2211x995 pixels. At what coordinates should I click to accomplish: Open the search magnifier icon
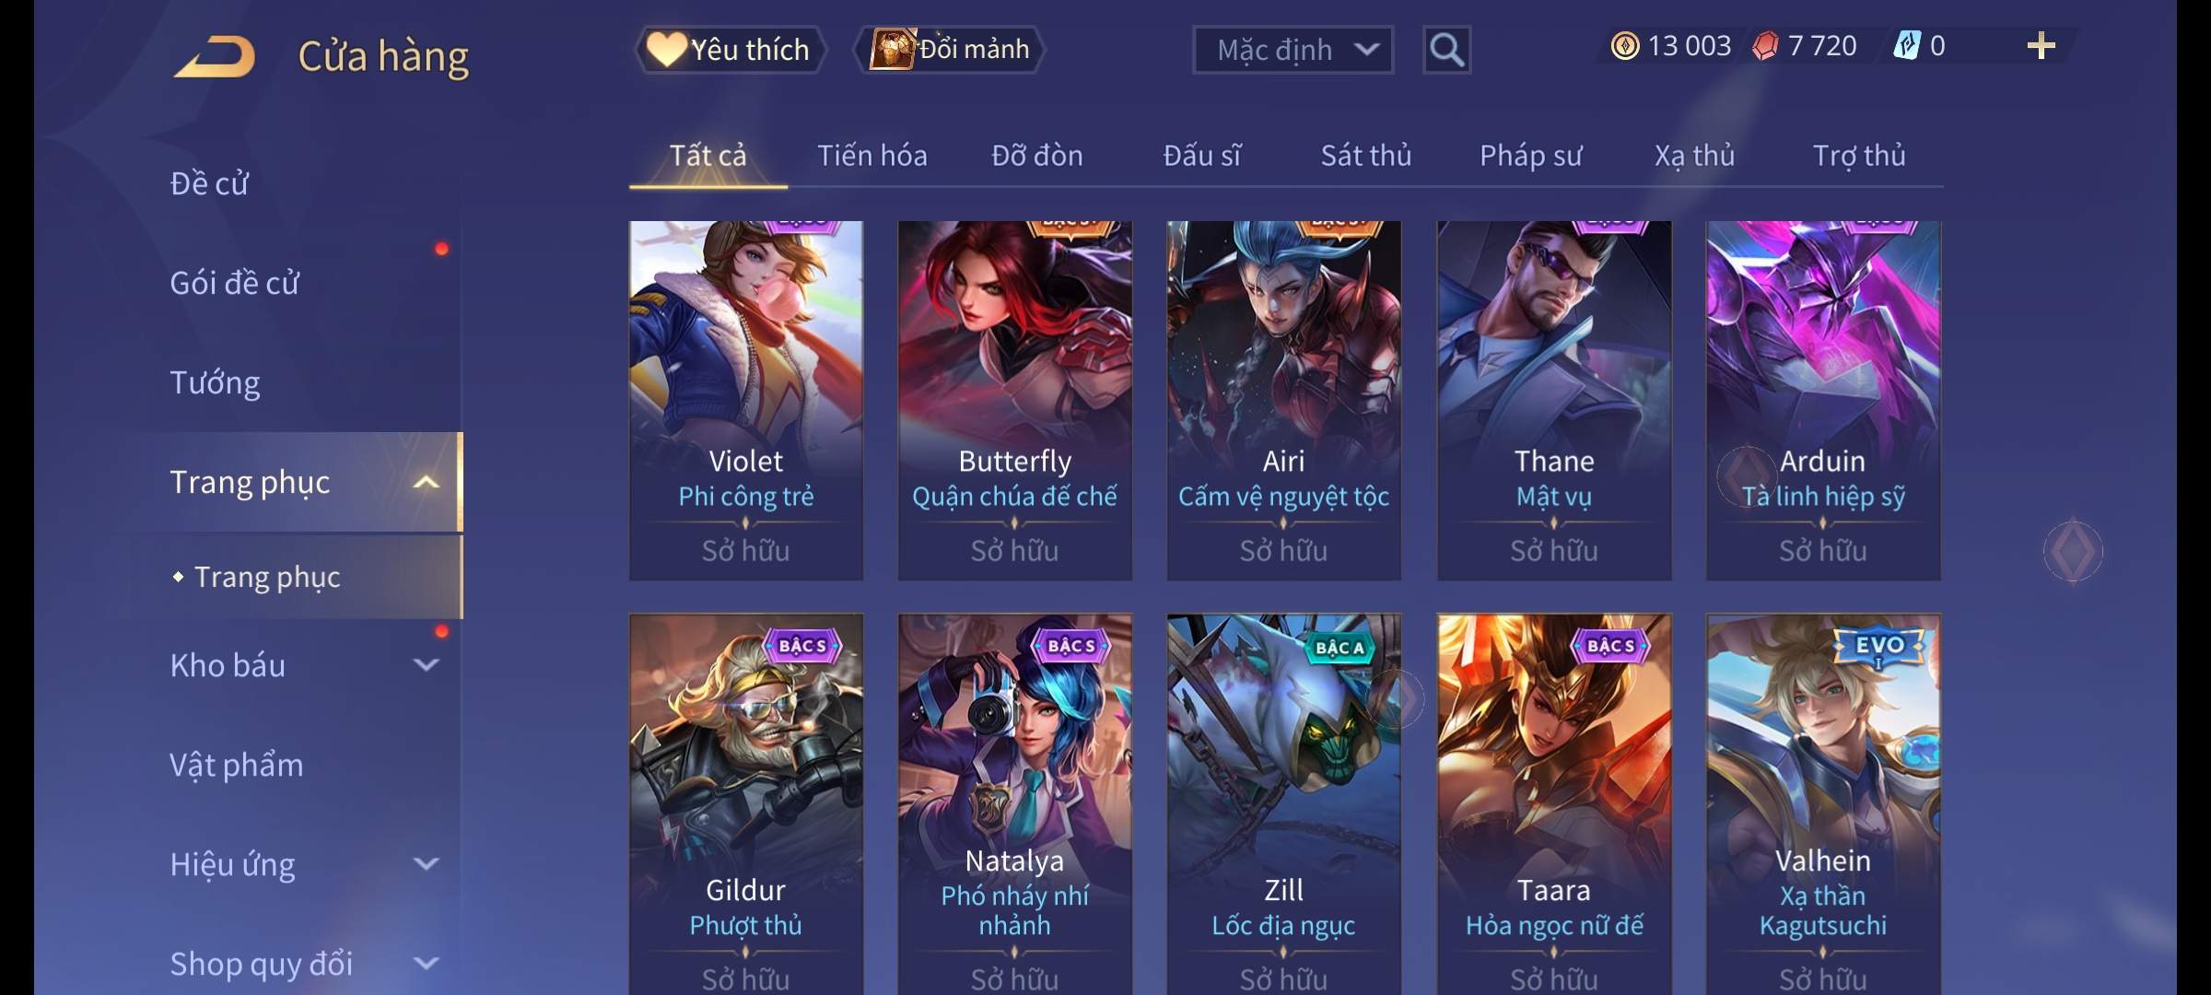coord(1446,50)
